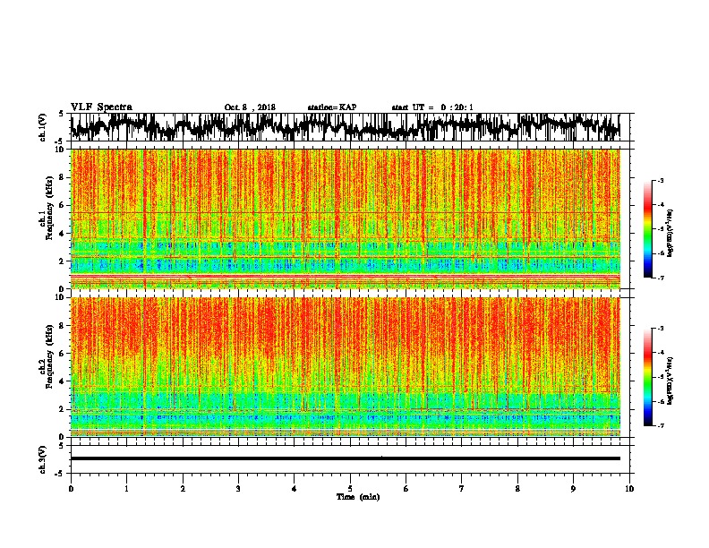The image size is (709, 548).
Task: Click the "ch.1(V)" axis label
Action: point(43,127)
